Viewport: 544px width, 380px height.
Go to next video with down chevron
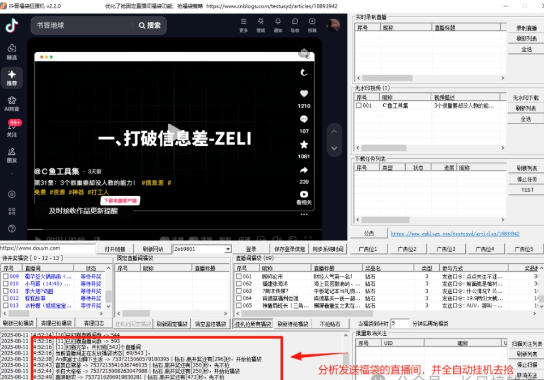click(334, 149)
